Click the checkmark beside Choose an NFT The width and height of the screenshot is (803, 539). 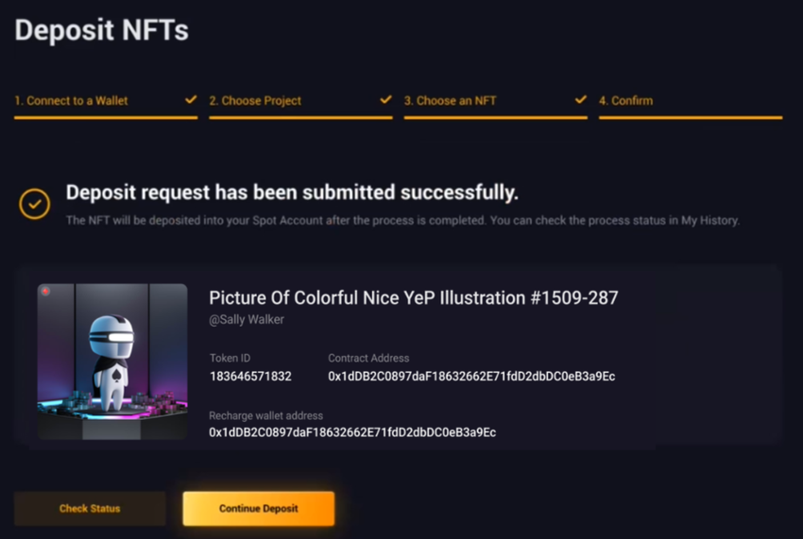click(x=580, y=99)
